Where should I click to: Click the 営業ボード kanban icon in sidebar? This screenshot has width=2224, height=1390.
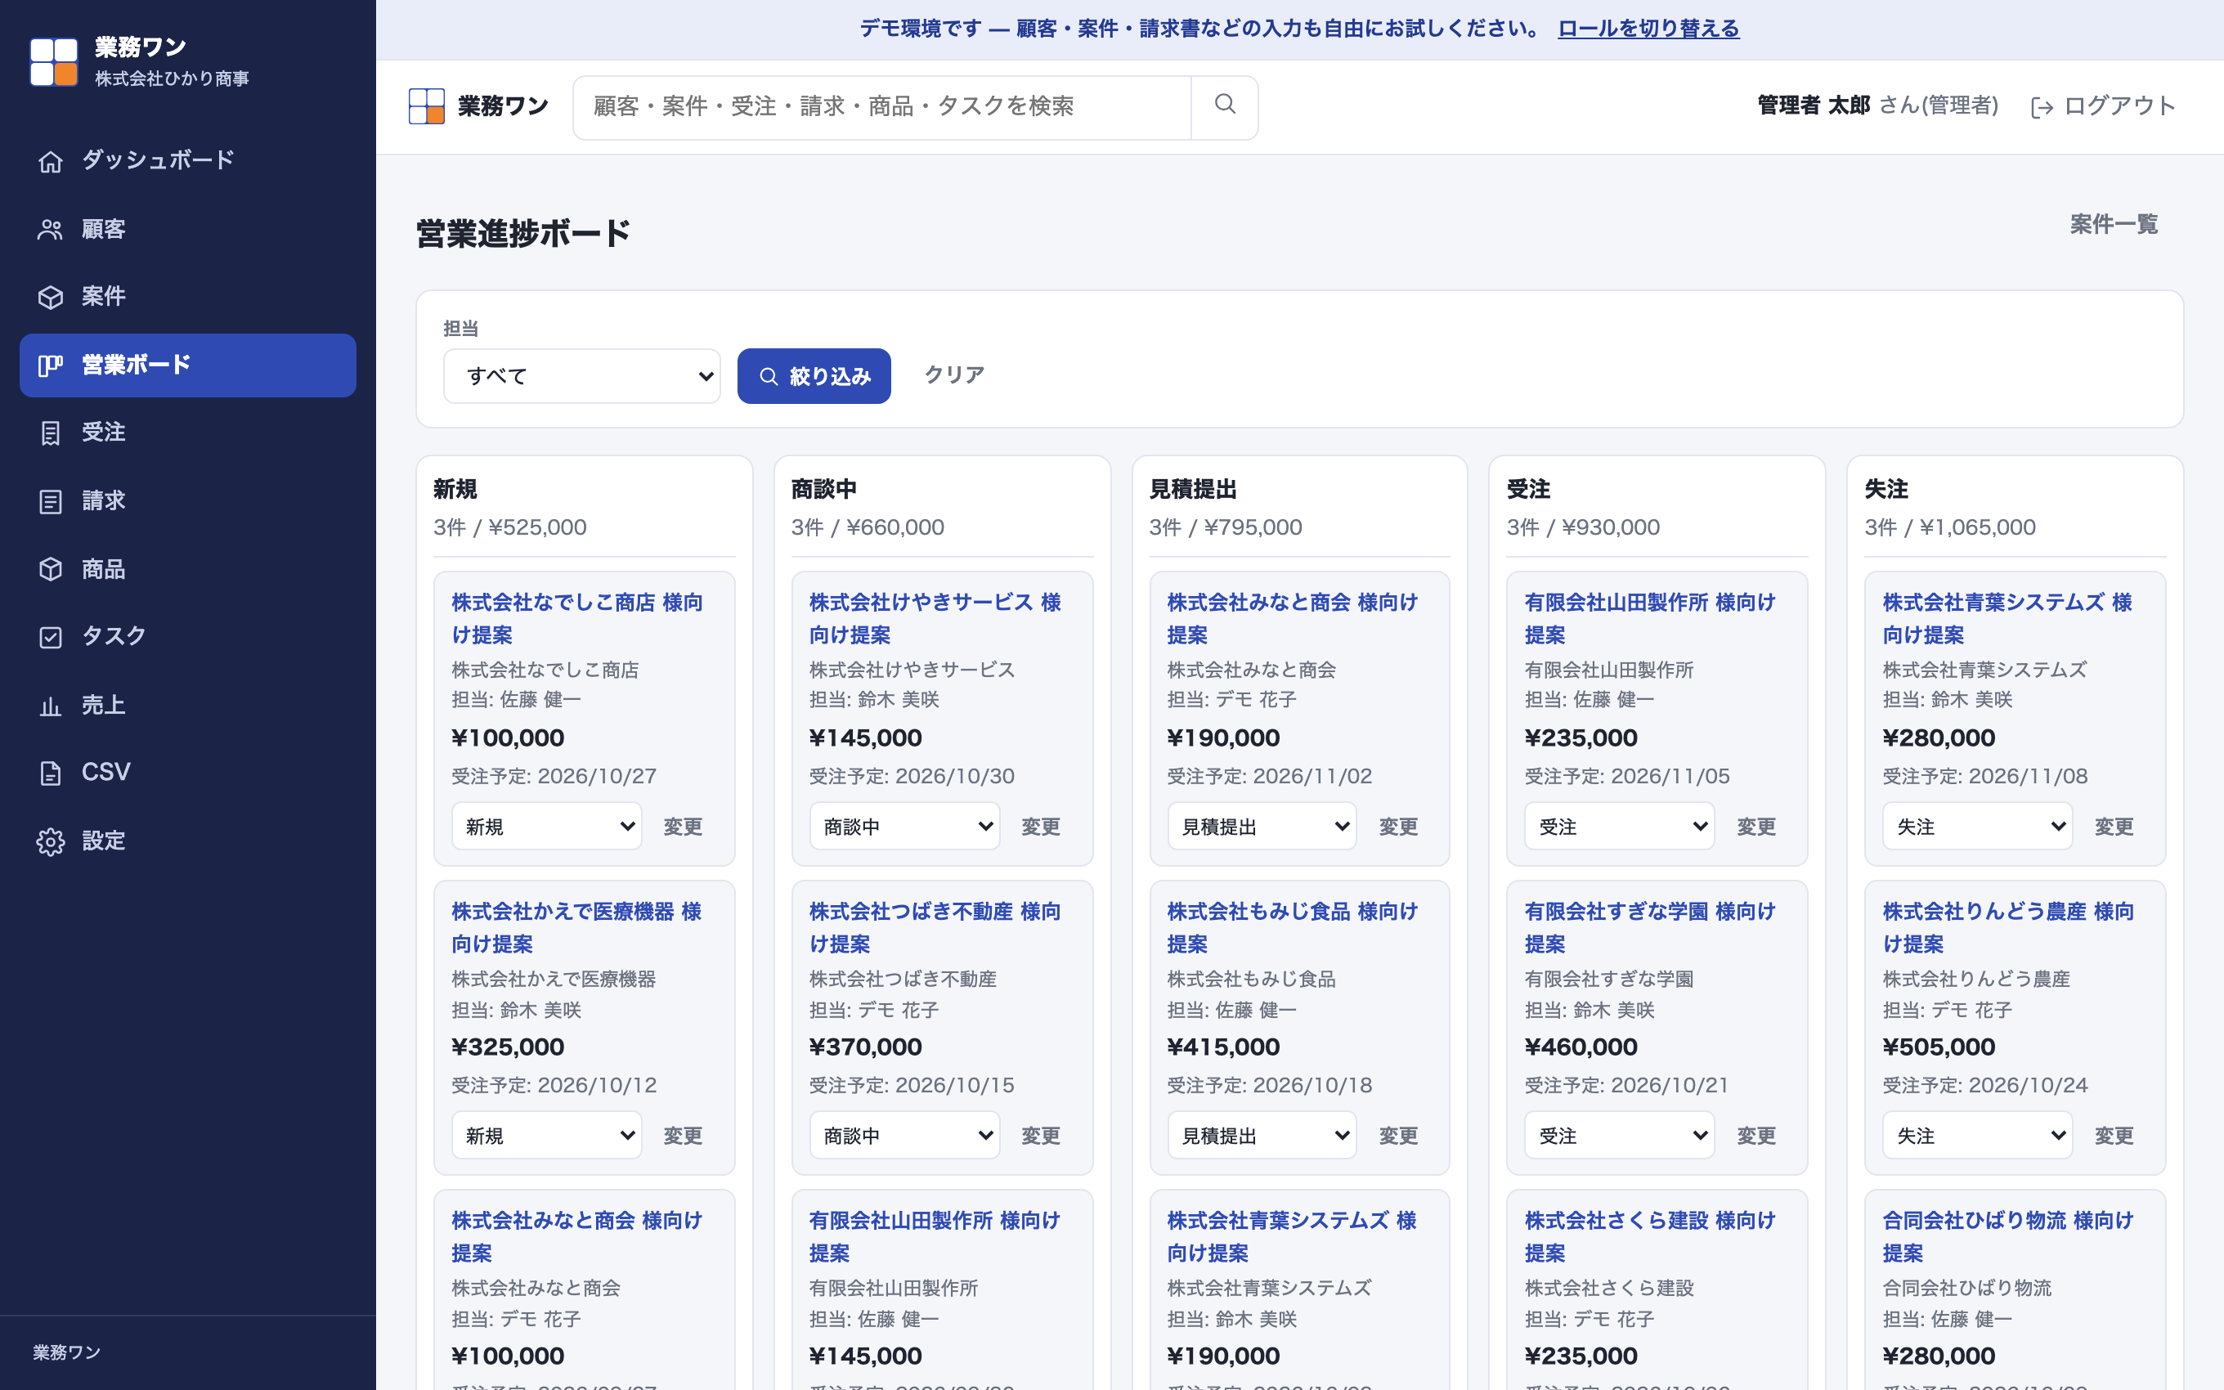tap(51, 365)
